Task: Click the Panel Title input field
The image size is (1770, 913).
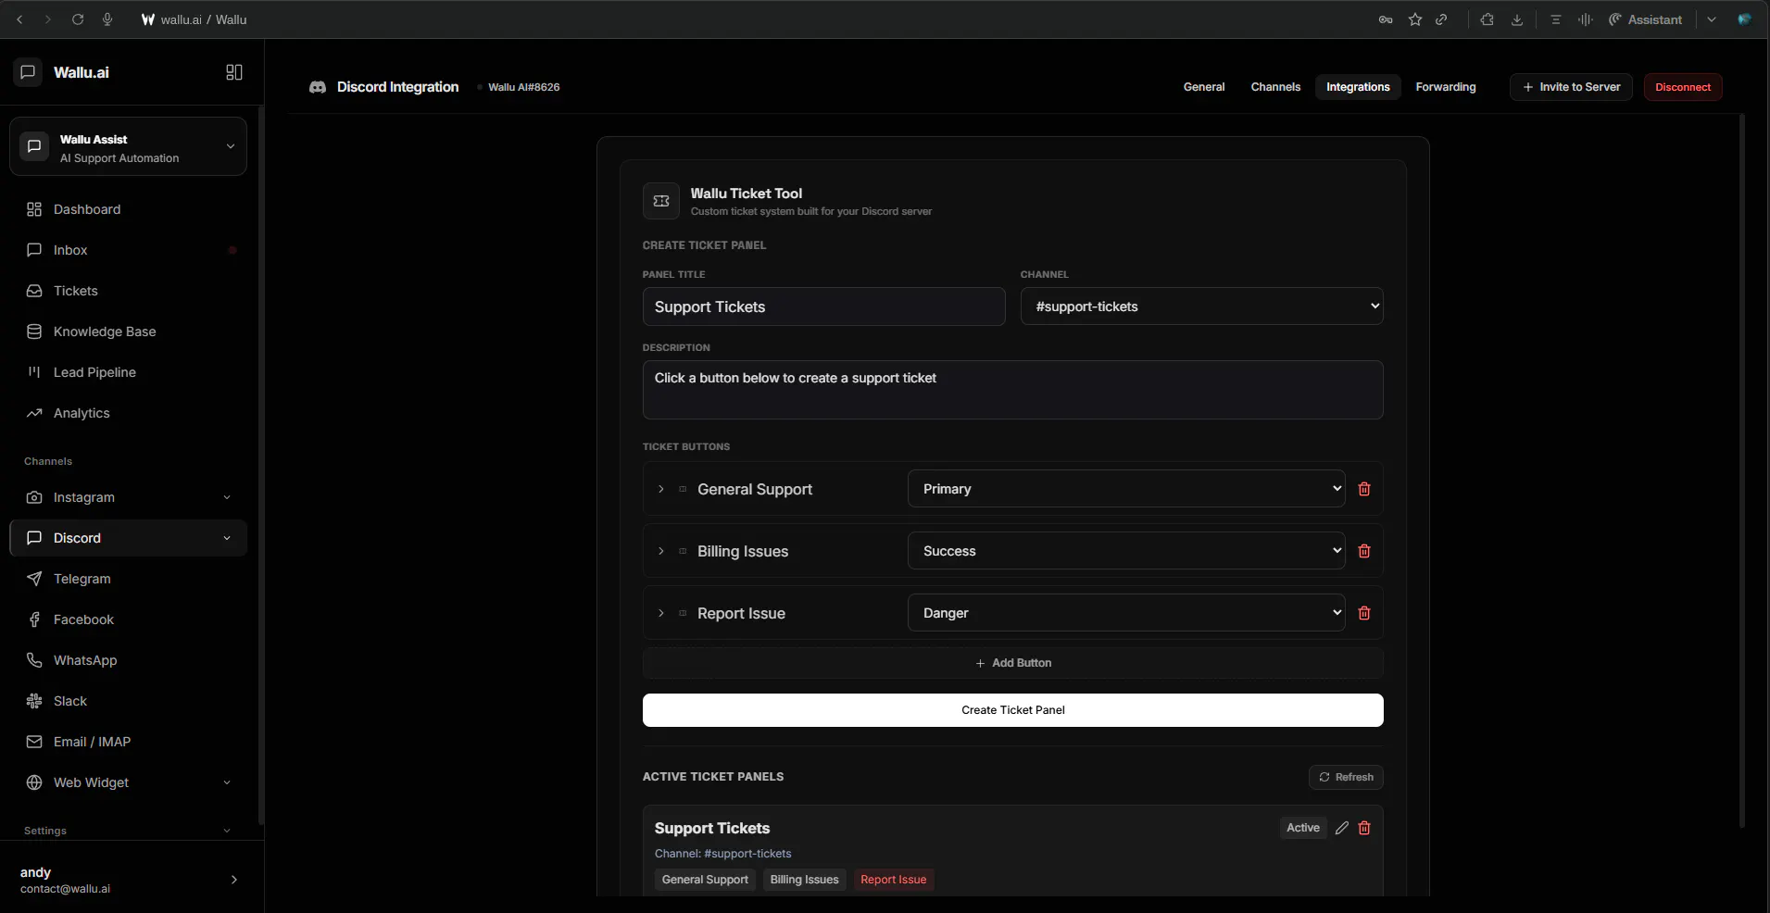Action: 823,306
